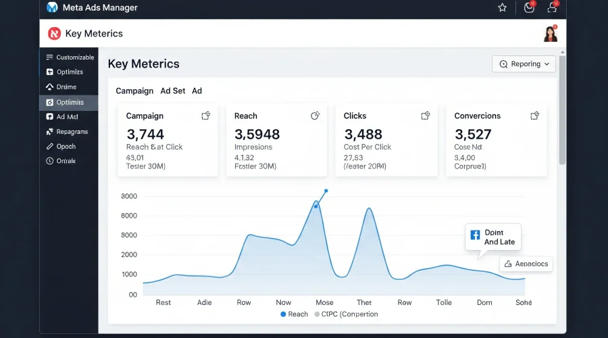This screenshot has width=608, height=338.
Task: Click the vertical scrollbar thumb
Action: point(562,110)
